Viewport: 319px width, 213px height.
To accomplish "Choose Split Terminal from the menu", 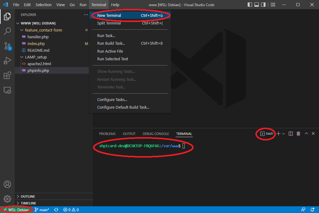I will pyautogui.click(x=130, y=23).
